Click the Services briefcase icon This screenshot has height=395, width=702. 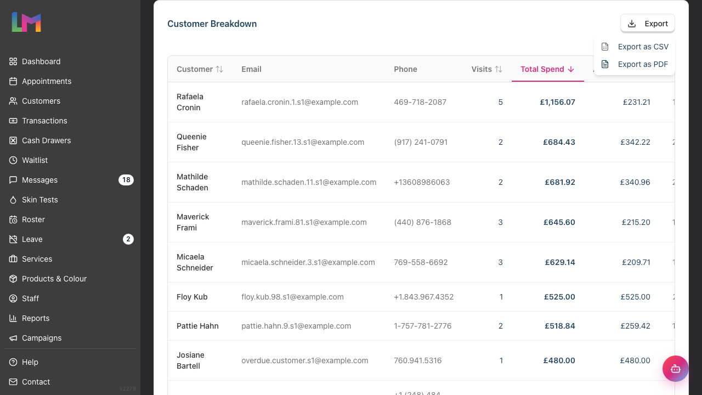pos(13,259)
